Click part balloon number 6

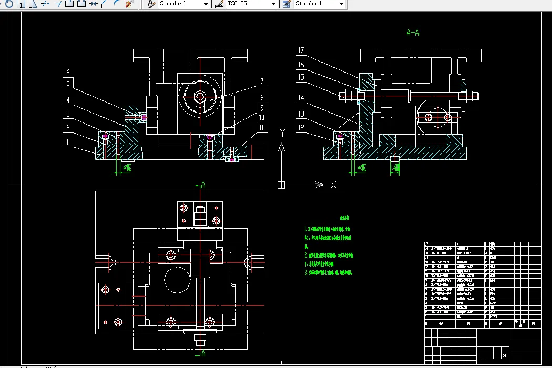point(68,73)
